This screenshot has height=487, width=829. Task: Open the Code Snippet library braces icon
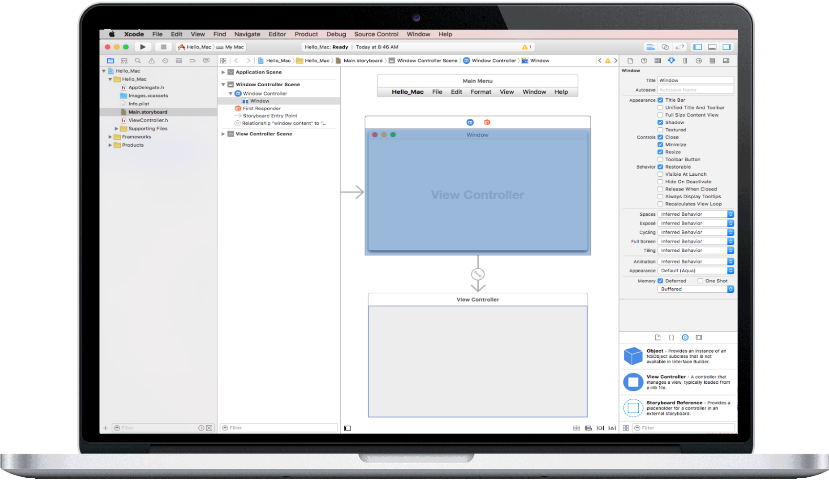point(671,337)
